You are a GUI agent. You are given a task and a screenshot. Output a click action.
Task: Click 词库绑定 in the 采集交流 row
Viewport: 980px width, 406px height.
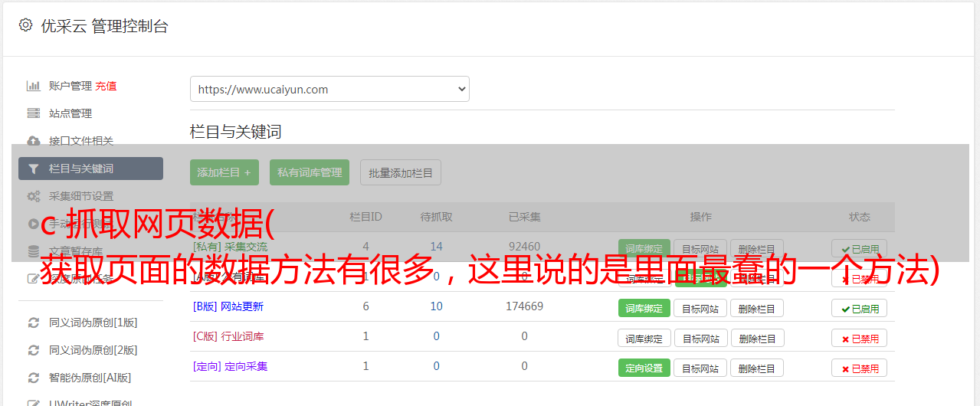(644, 248)
